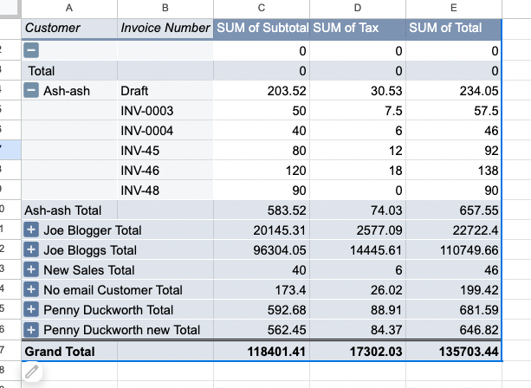Select column C header
The width and height of the screenshot is (531, 388).
point(262,8)
